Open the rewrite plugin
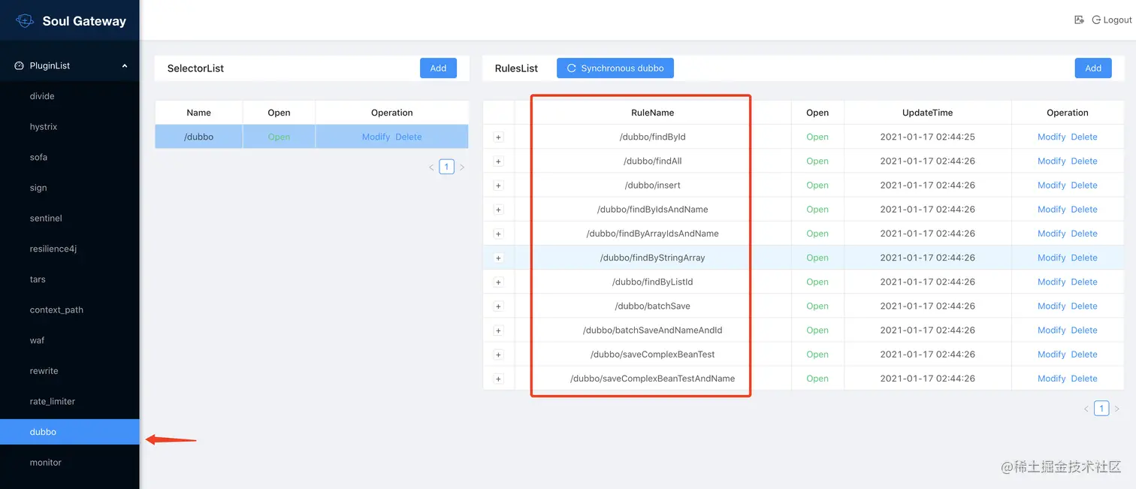Screen dimensions: 1136x489 (x=70, y=371)
